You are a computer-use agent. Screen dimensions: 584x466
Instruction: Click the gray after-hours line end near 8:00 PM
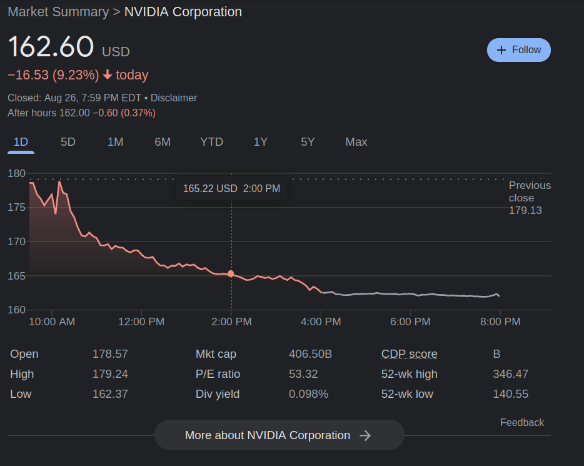(498, 295)
